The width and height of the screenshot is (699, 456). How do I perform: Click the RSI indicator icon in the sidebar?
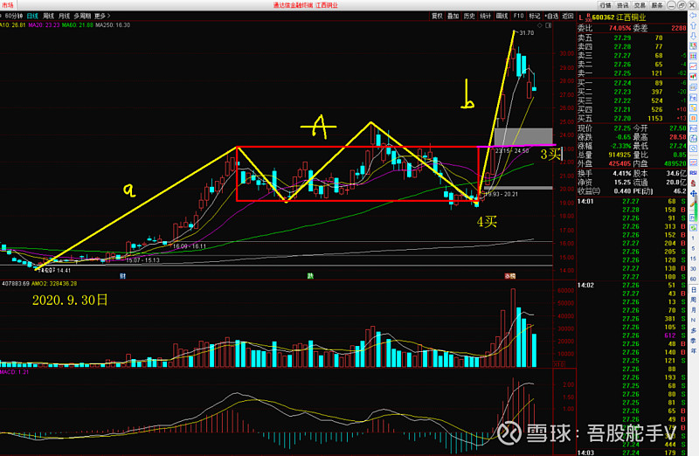click(693, 172)
